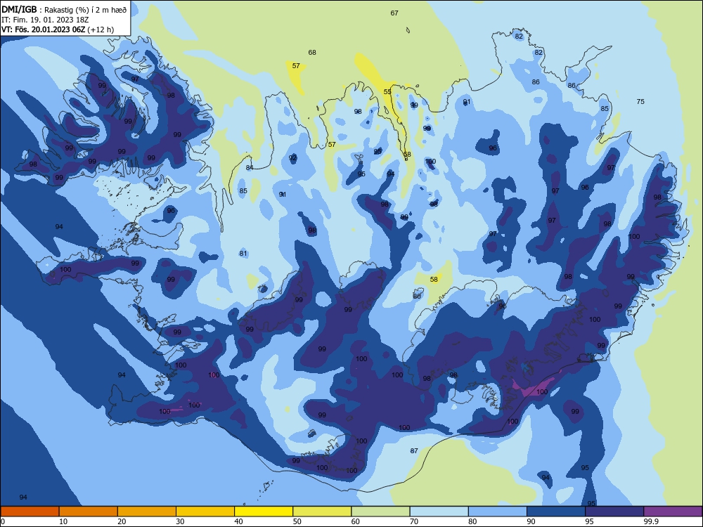Select the 'VT: Fös. 20.01.2023 06Z' line
The height and width of the screenshot is (527, 703).
(x=44, y=30)
